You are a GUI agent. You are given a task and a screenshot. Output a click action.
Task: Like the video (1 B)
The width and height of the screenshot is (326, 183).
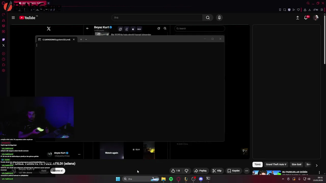coord(175,171)
